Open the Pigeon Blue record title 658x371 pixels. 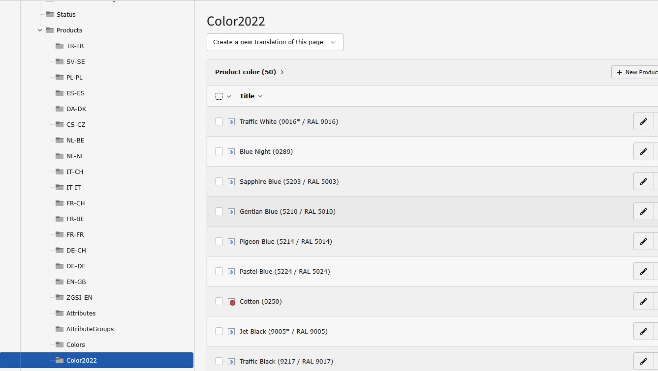click(x=285, y=241)
